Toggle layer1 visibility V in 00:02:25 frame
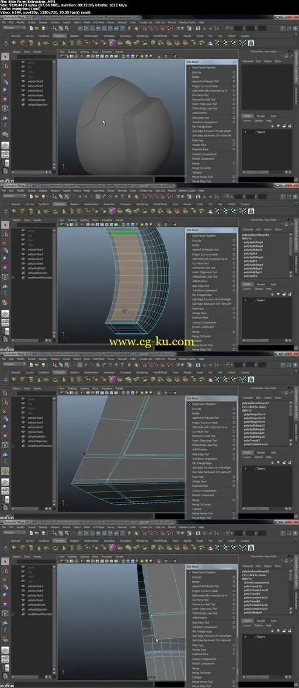The image size is (299, 688). (x=245, y=132)
